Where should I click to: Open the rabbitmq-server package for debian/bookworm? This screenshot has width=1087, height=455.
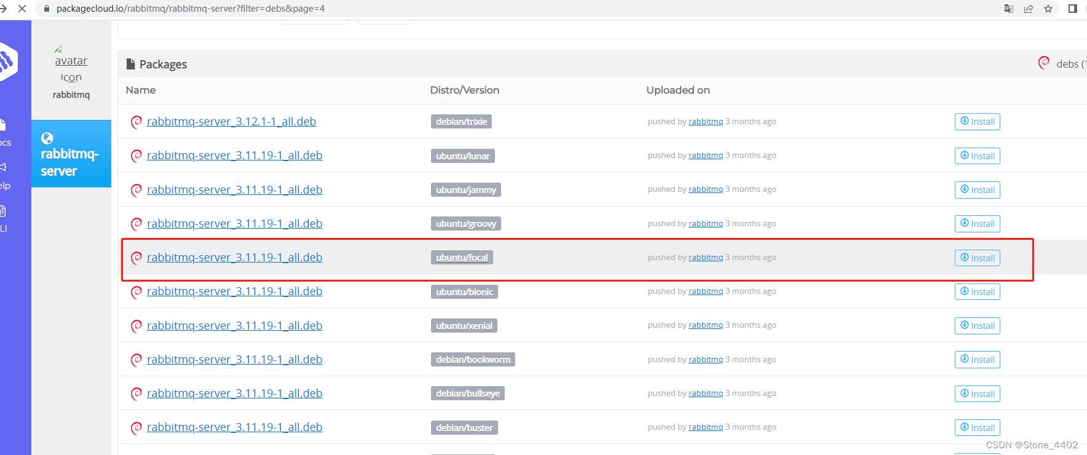(x=234, y=360)
